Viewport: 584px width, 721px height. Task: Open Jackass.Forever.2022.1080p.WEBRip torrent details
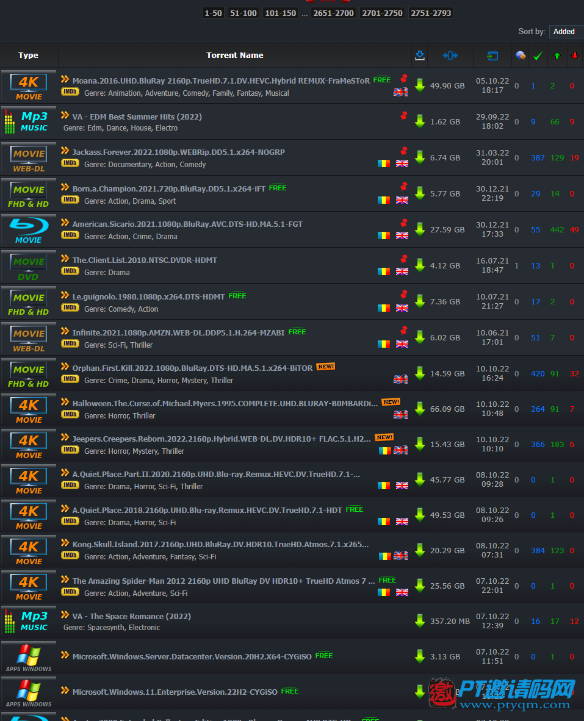(x=178, y=152)
